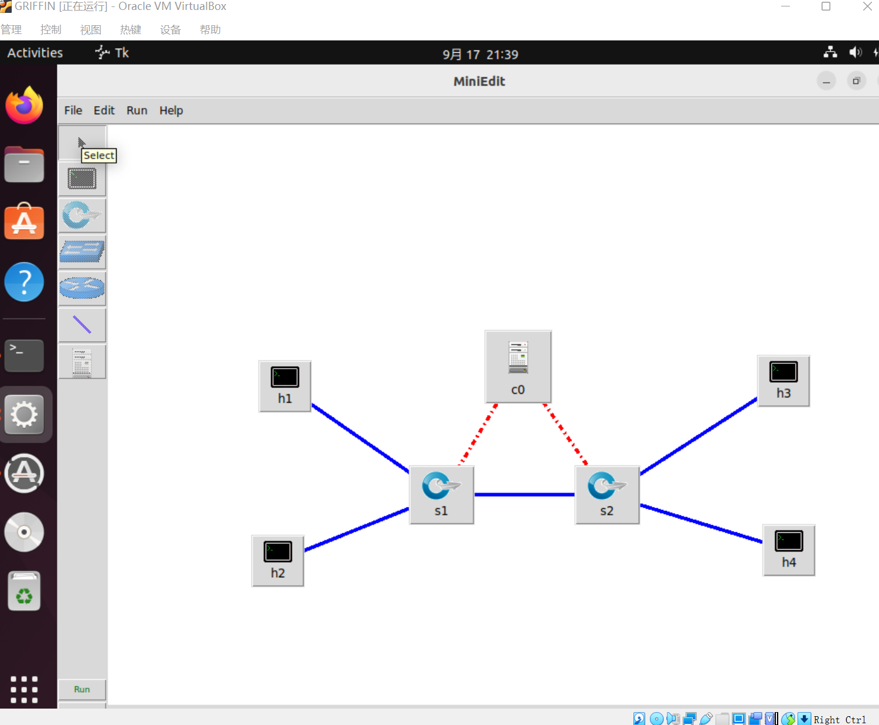This screenshot has width=879, height=725.
Task: Pick the Host tool in the toolbar
Action: coord(82,179)
